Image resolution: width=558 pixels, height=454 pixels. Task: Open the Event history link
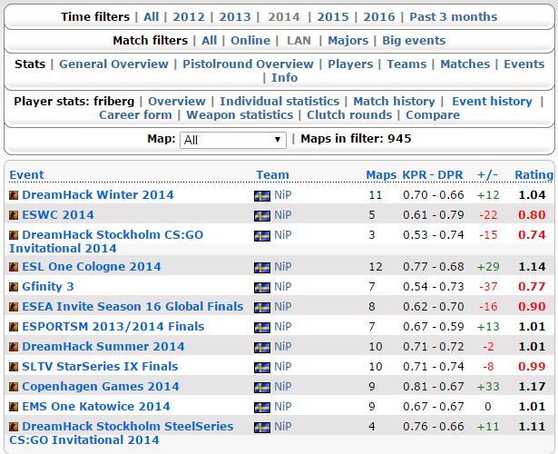(x=492, y=101)
